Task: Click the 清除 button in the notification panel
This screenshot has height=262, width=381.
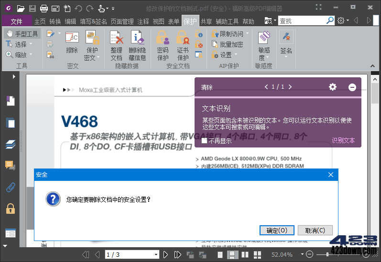Action: tap(207, 87)
